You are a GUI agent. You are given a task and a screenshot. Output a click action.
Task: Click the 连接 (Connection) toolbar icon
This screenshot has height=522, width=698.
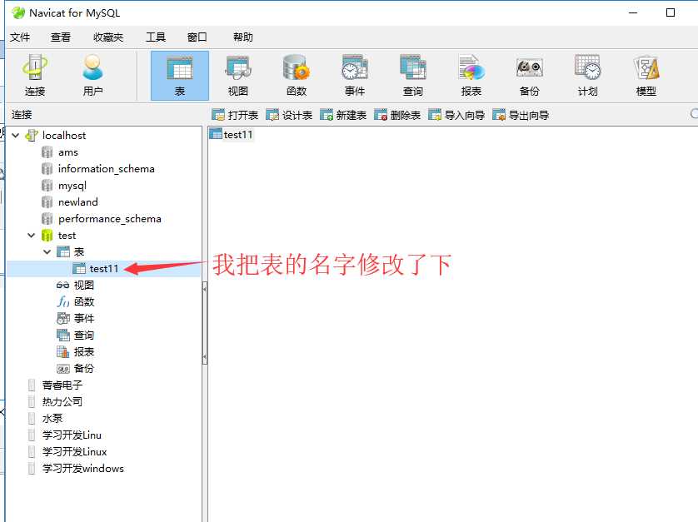click(35, 76)
